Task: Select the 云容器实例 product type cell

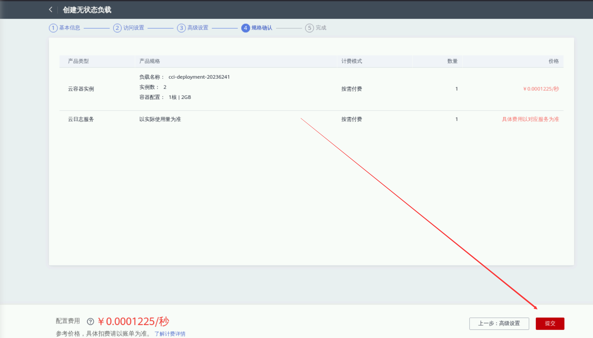Action: (81, 89)
